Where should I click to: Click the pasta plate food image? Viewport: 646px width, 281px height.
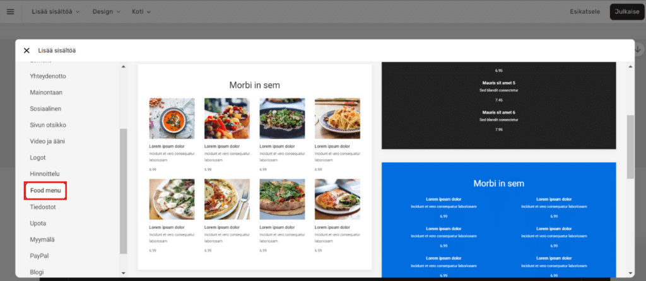click(x=337, y=118)
